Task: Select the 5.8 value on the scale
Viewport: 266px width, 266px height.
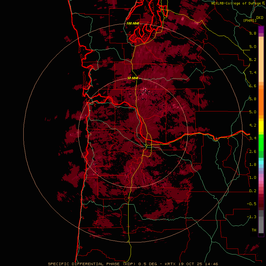Action: click(x=253, y=99)
